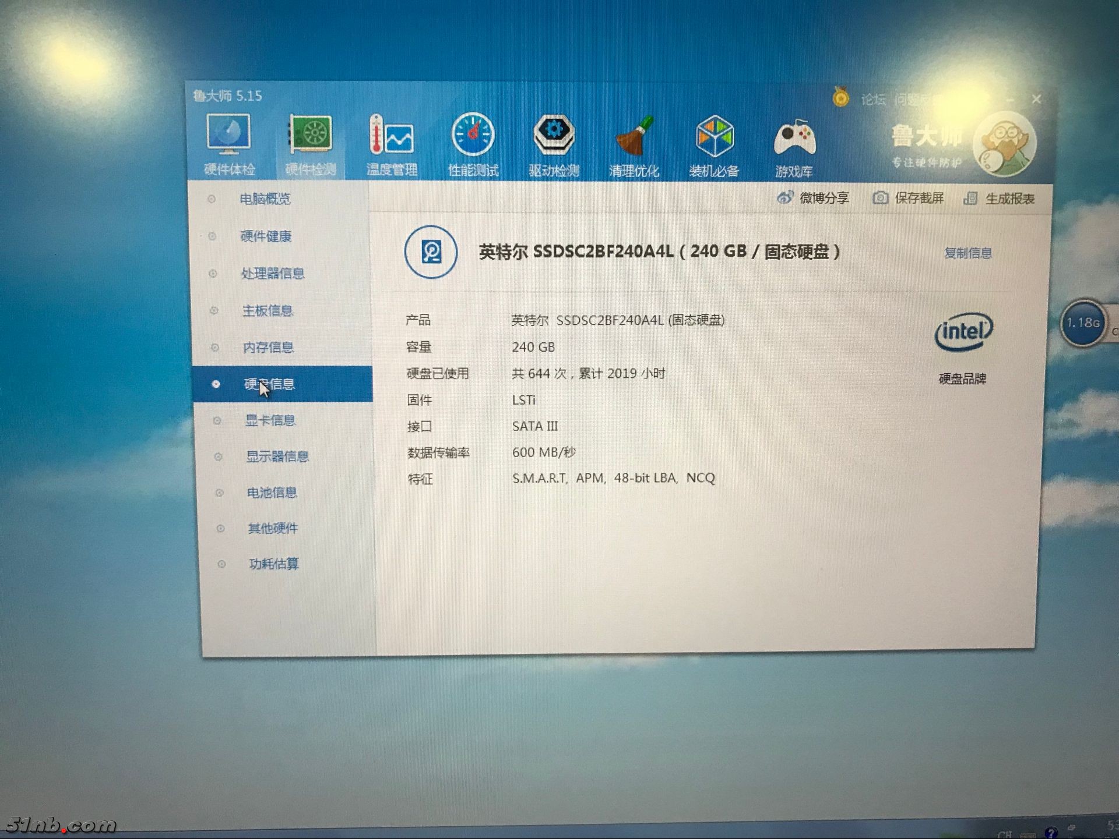Launch 性能测试 performance test
This screenshot has width=1119, height=839.
pos(473,136)
